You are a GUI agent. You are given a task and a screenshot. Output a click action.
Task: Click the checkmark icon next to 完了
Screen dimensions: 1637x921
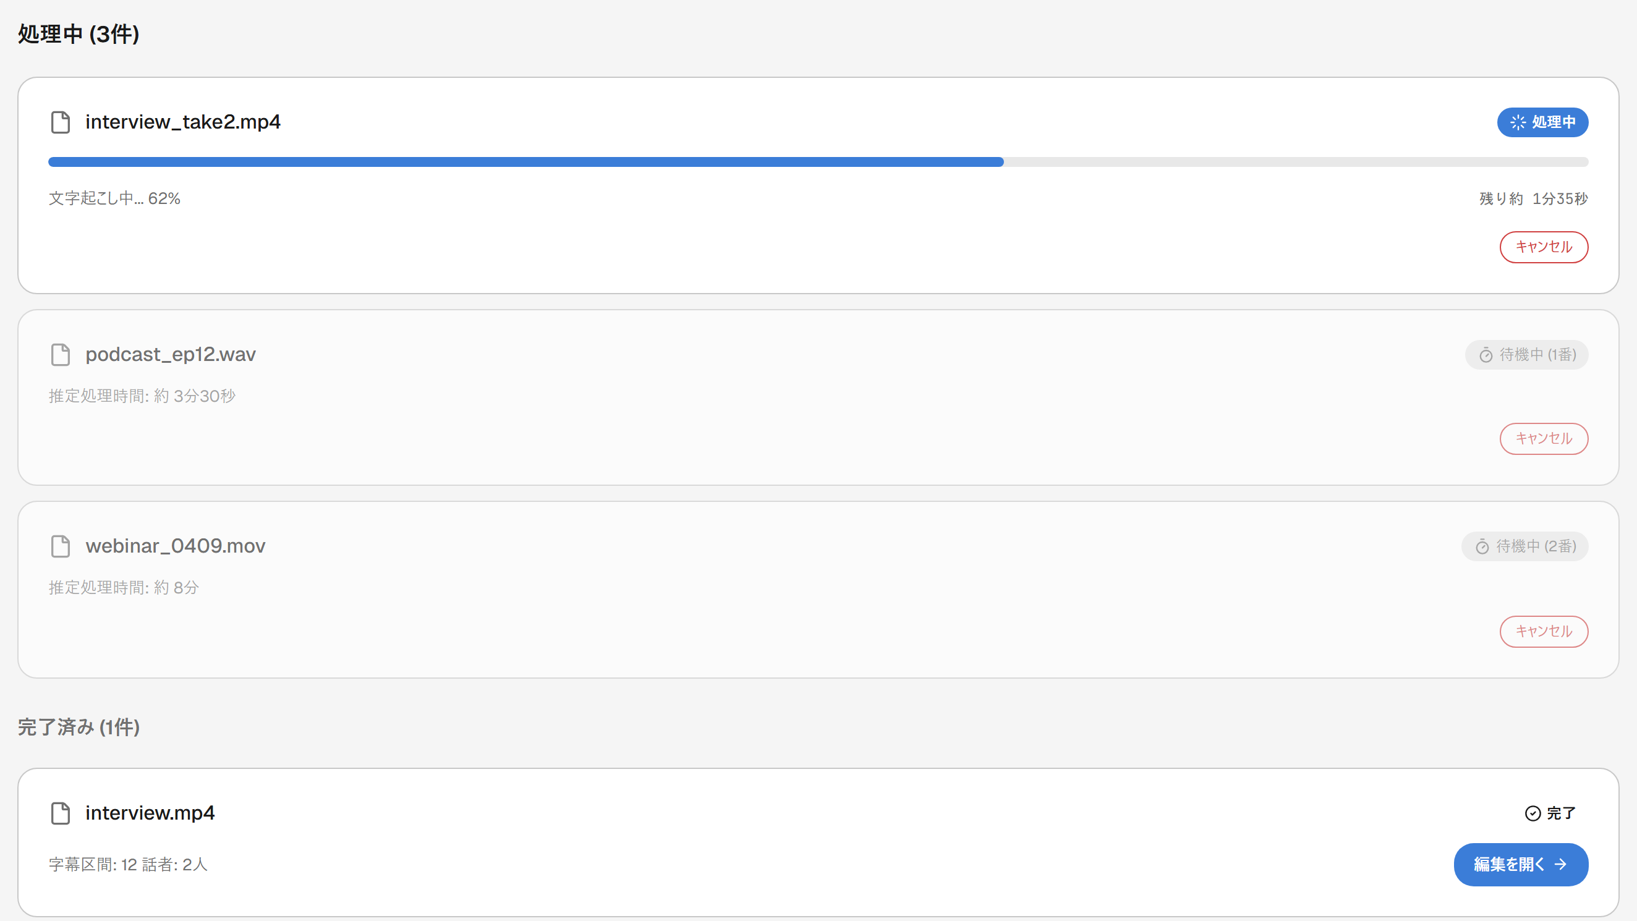(x=1533, y=813)
